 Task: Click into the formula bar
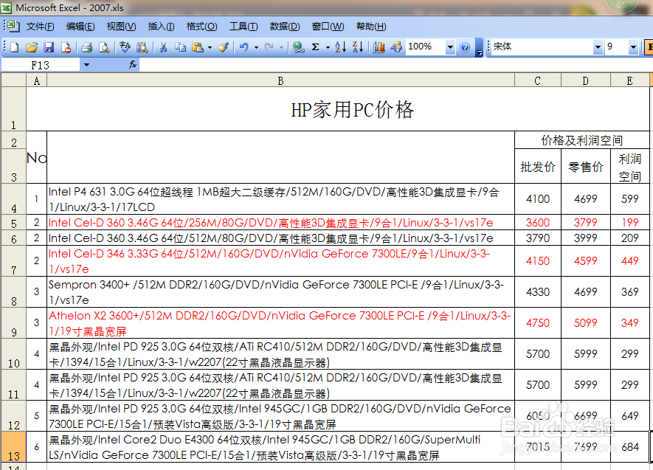(x=395, y=65)
